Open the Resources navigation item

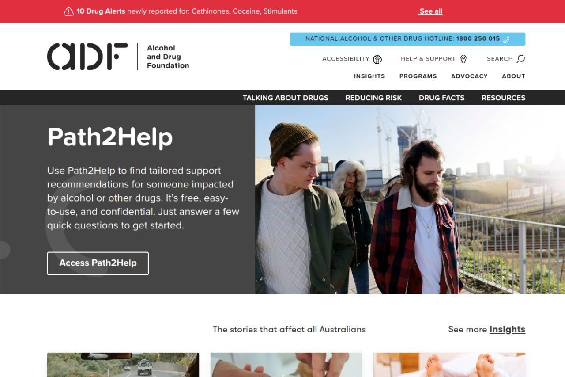503,98
